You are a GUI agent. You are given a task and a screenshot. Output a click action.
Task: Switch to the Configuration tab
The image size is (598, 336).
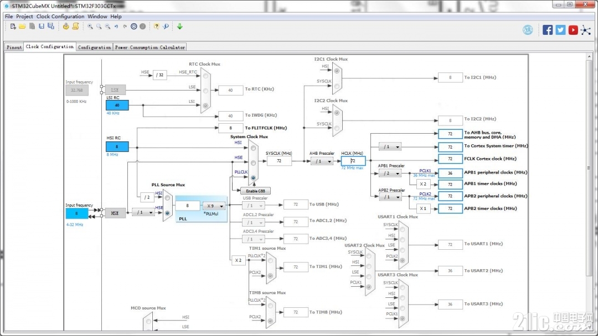pyautogui.click(x=94, y=47)
